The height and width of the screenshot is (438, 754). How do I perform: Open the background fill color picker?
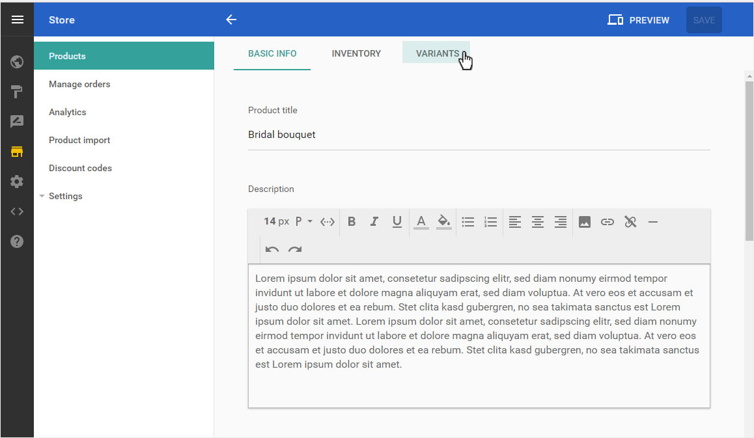point(444,222)
